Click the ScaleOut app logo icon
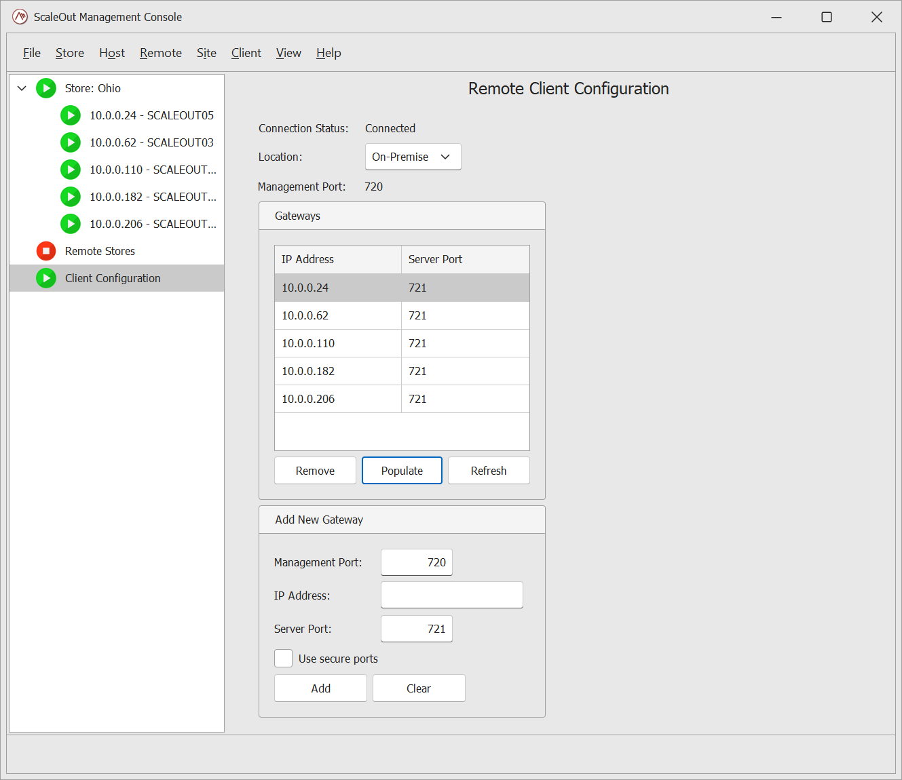This screenshot has height=780, width=902. tap(20, 17)
